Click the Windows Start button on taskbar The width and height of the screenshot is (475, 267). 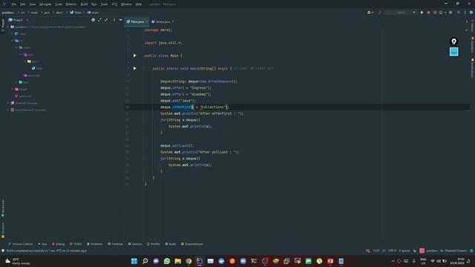[134, 261]
